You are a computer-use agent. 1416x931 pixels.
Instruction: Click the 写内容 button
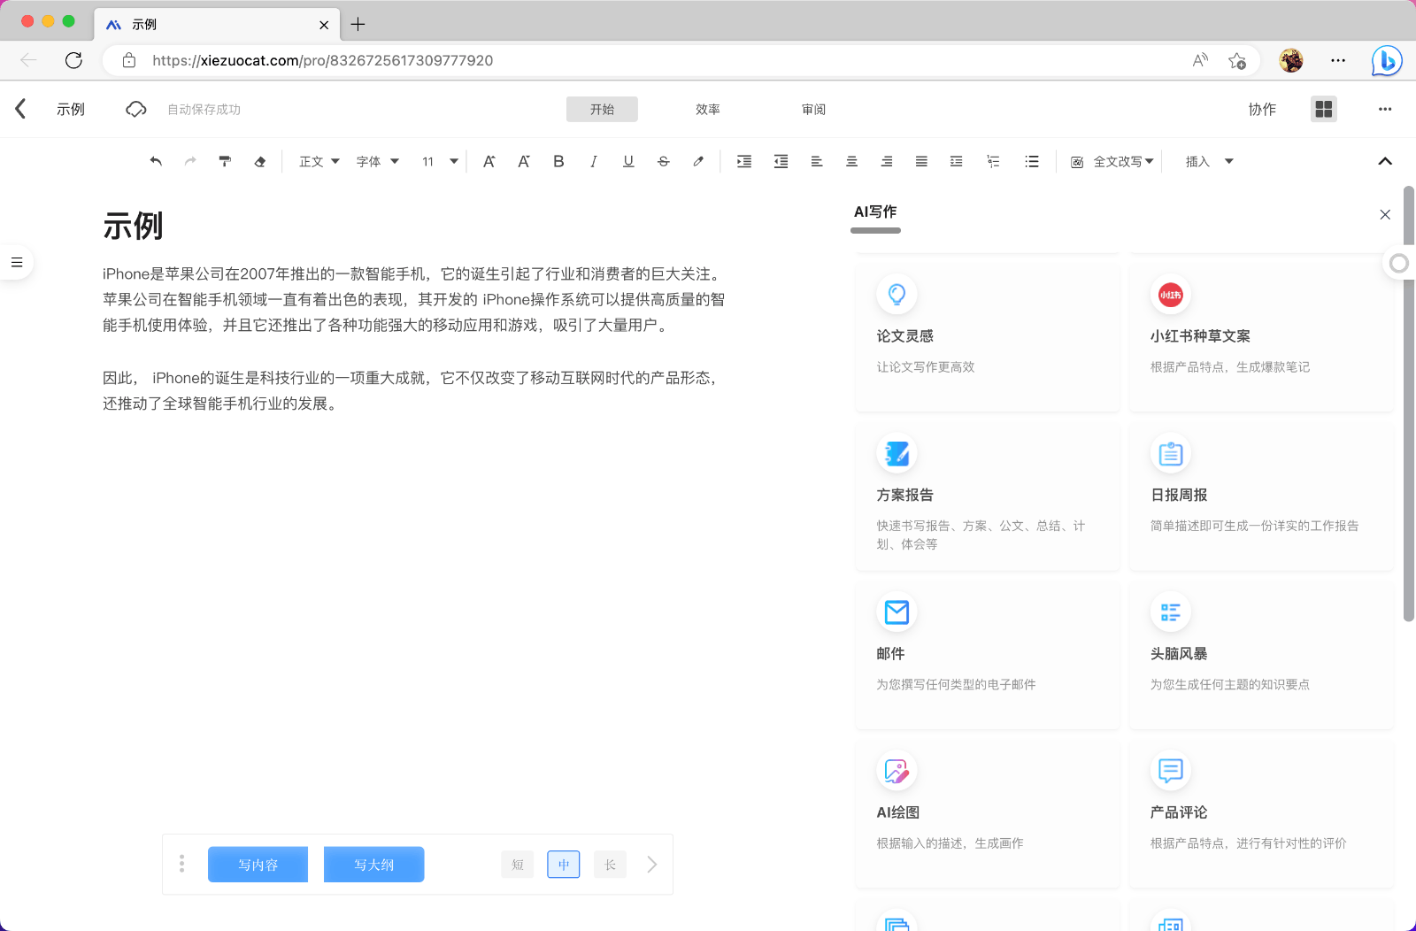[258, 865]
